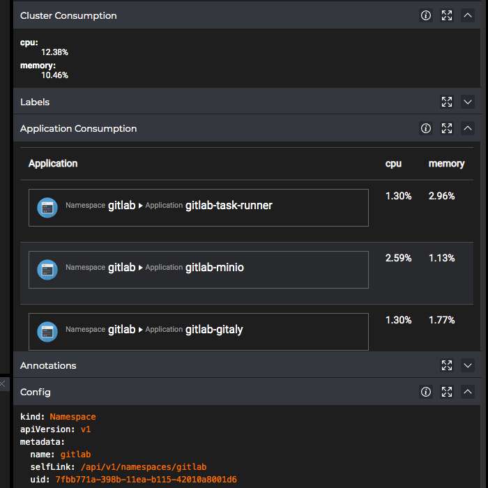This screenshot has width=488, height=488.
Task: Maximize the Labels panel
Action: click(447, 102)
